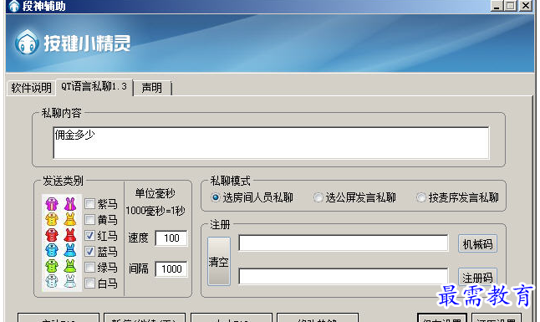Screen dimensions: 540x322
Task: Select 选公屏发言私聊 radio option
Action: pyautogui.click(x=318, y=197)
